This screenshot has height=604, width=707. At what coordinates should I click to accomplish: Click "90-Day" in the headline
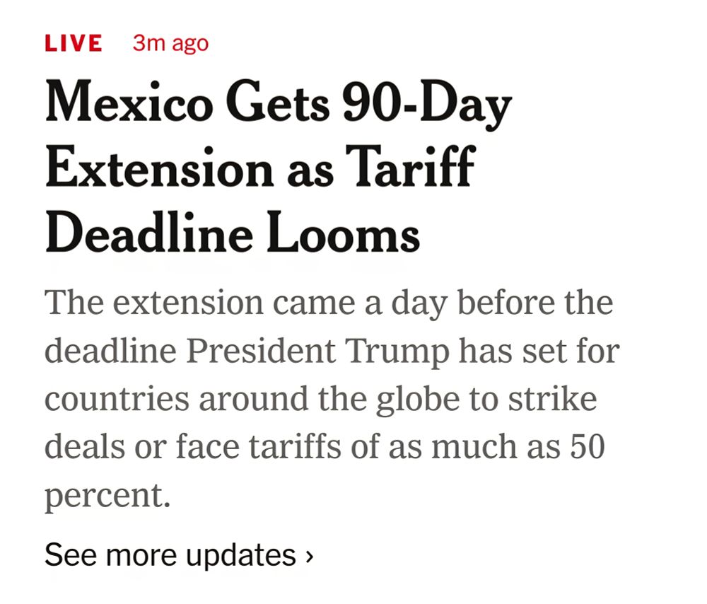[x=426, y=103]
